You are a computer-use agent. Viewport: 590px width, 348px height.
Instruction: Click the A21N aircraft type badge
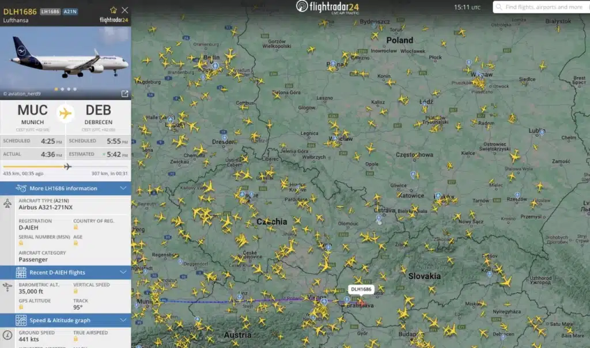(70, 12)
